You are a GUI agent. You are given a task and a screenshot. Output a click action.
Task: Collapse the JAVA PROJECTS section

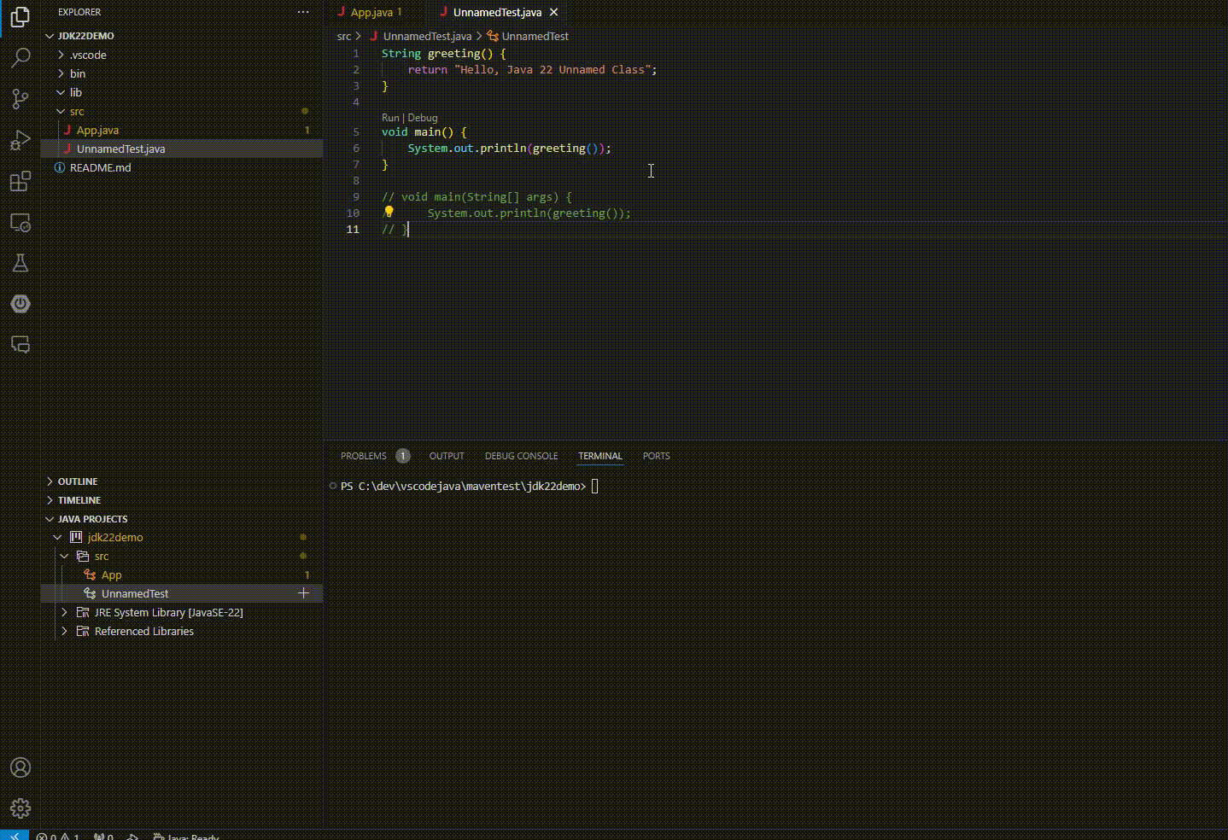click(x=92, y=519)
